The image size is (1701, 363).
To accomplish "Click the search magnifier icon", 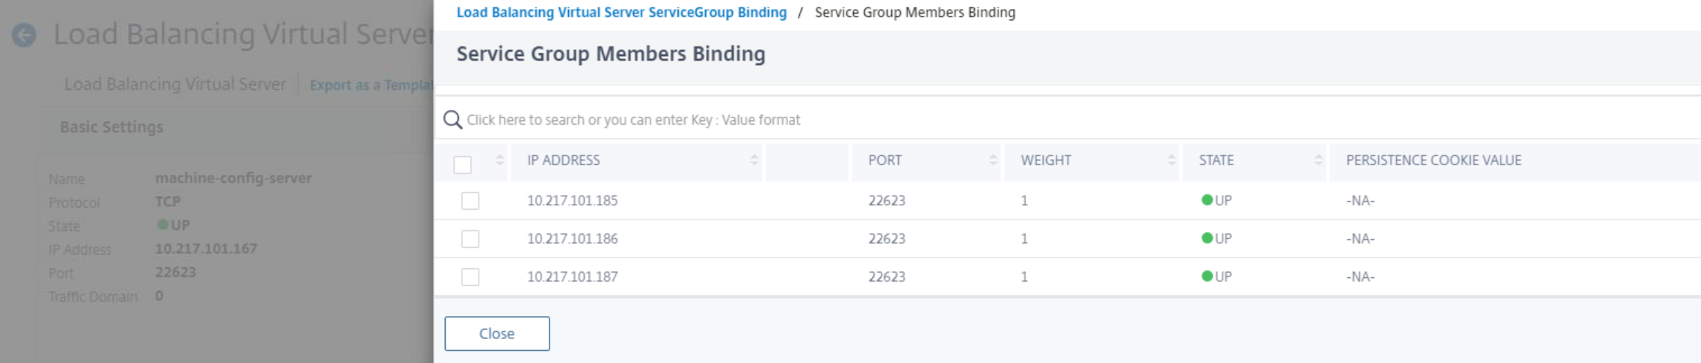I will (x=452, y=120).
